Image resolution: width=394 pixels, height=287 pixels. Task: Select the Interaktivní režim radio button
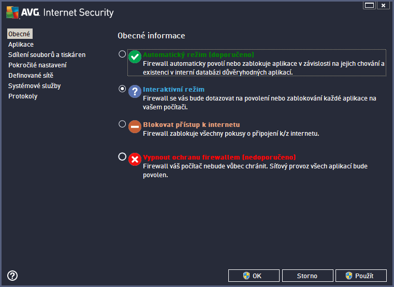(122, 89)
